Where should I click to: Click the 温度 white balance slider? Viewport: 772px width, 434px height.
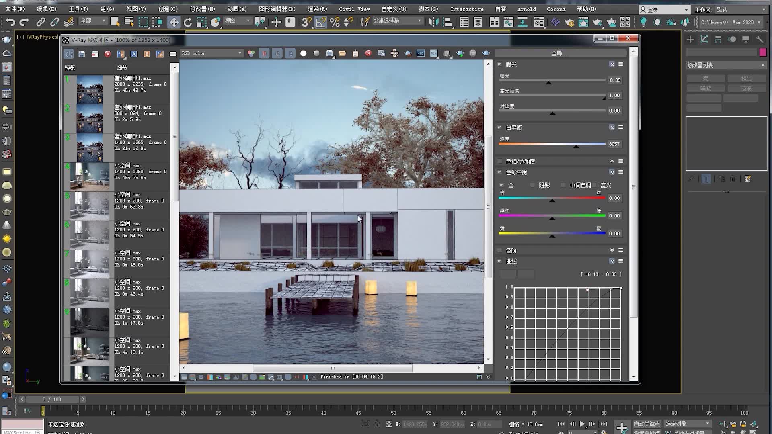coord(552,144)
